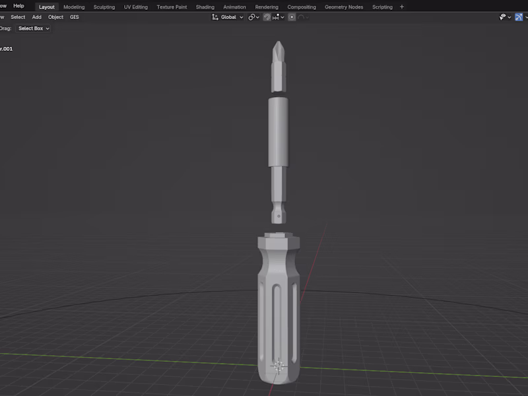Image resolution: width=528 pixels, height=396 pixels.
Task: Click the show gizmo eye-cursor icon
Action: (502, 16)
